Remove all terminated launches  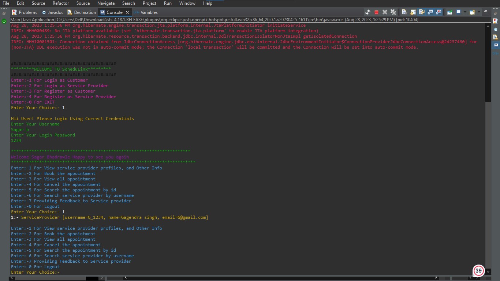[x=393, y=12]
